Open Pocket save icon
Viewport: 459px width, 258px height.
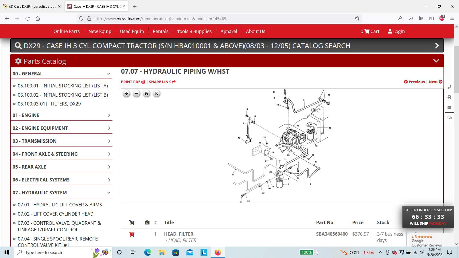(x=411, y=18)
